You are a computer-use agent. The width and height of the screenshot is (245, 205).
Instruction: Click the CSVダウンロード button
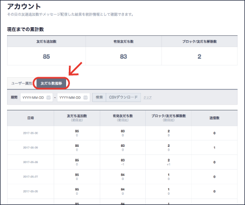(x=124, y=97)
